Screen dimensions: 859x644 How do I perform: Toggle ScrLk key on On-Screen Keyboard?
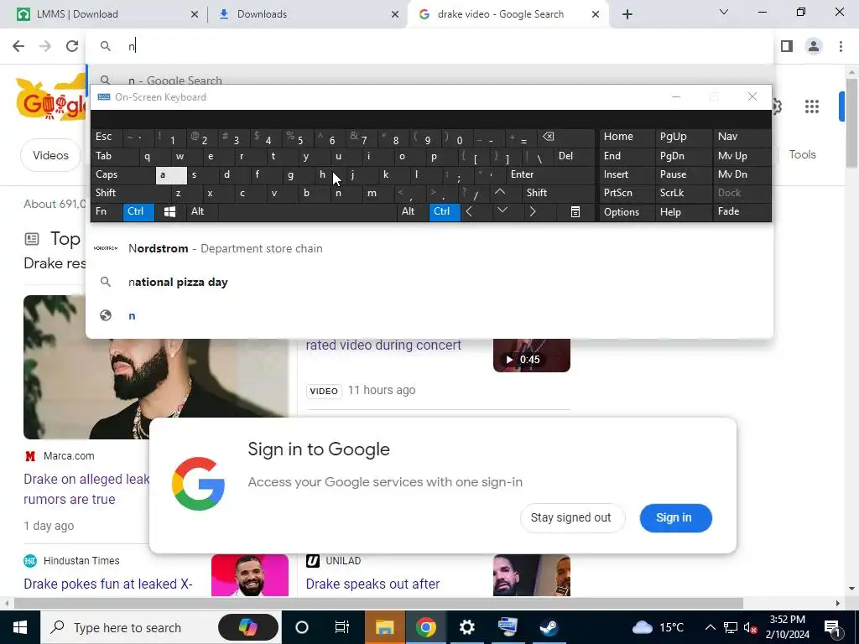tap(683, 193)
